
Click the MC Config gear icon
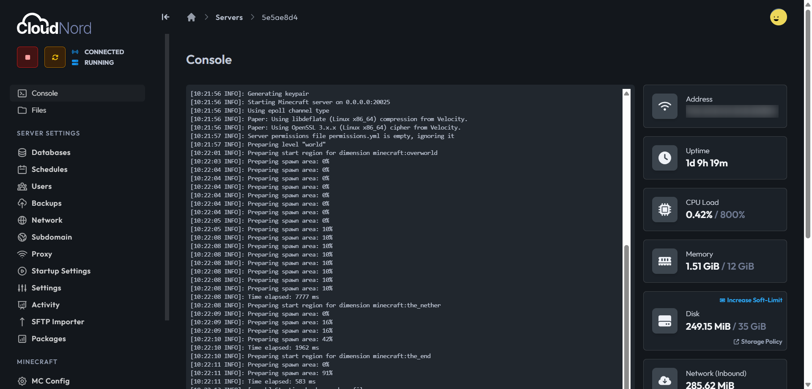coord(22,381)
